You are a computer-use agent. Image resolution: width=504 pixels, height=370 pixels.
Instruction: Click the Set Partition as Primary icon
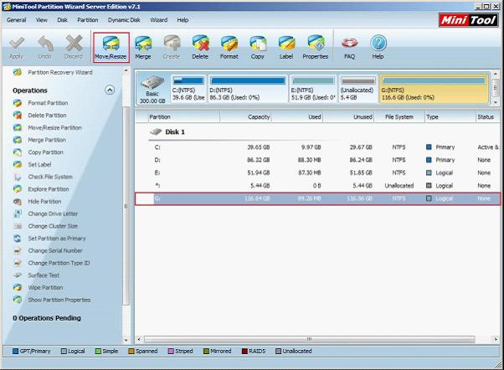pyautogui.click(x=18, y=239)
